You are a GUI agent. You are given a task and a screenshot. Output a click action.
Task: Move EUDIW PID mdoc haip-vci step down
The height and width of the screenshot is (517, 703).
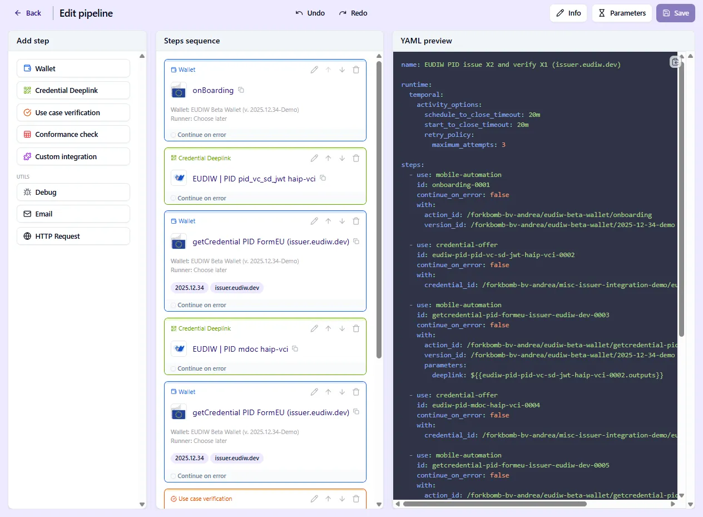342,328
